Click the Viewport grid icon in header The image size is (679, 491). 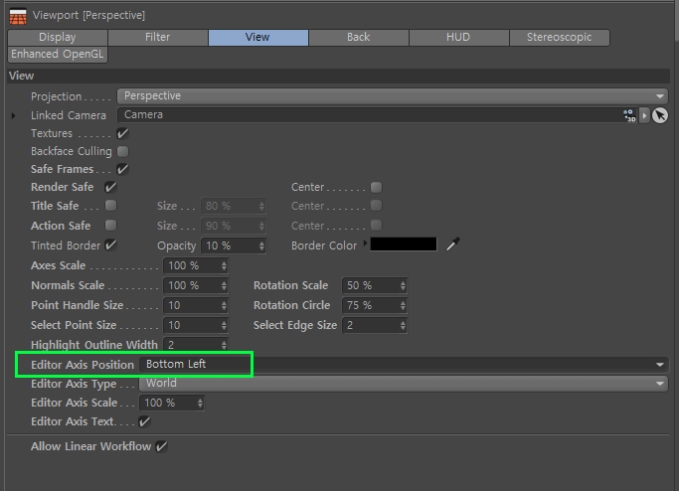(x=18, y=16)
